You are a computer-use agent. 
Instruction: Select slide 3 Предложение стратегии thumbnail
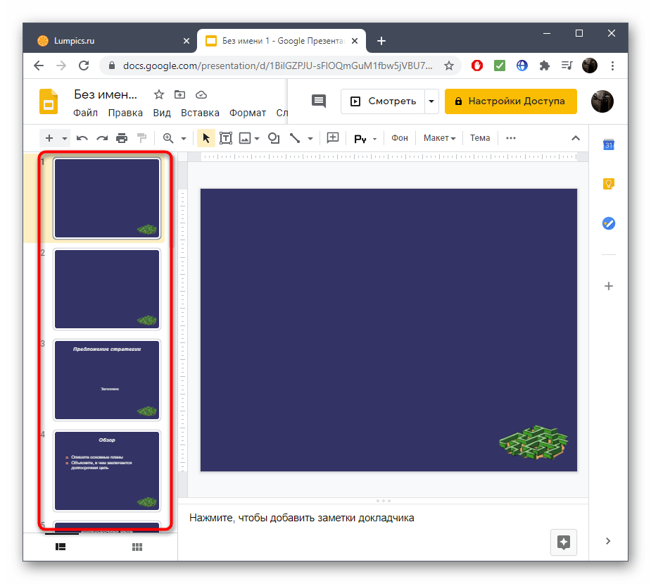coord(107,380)
